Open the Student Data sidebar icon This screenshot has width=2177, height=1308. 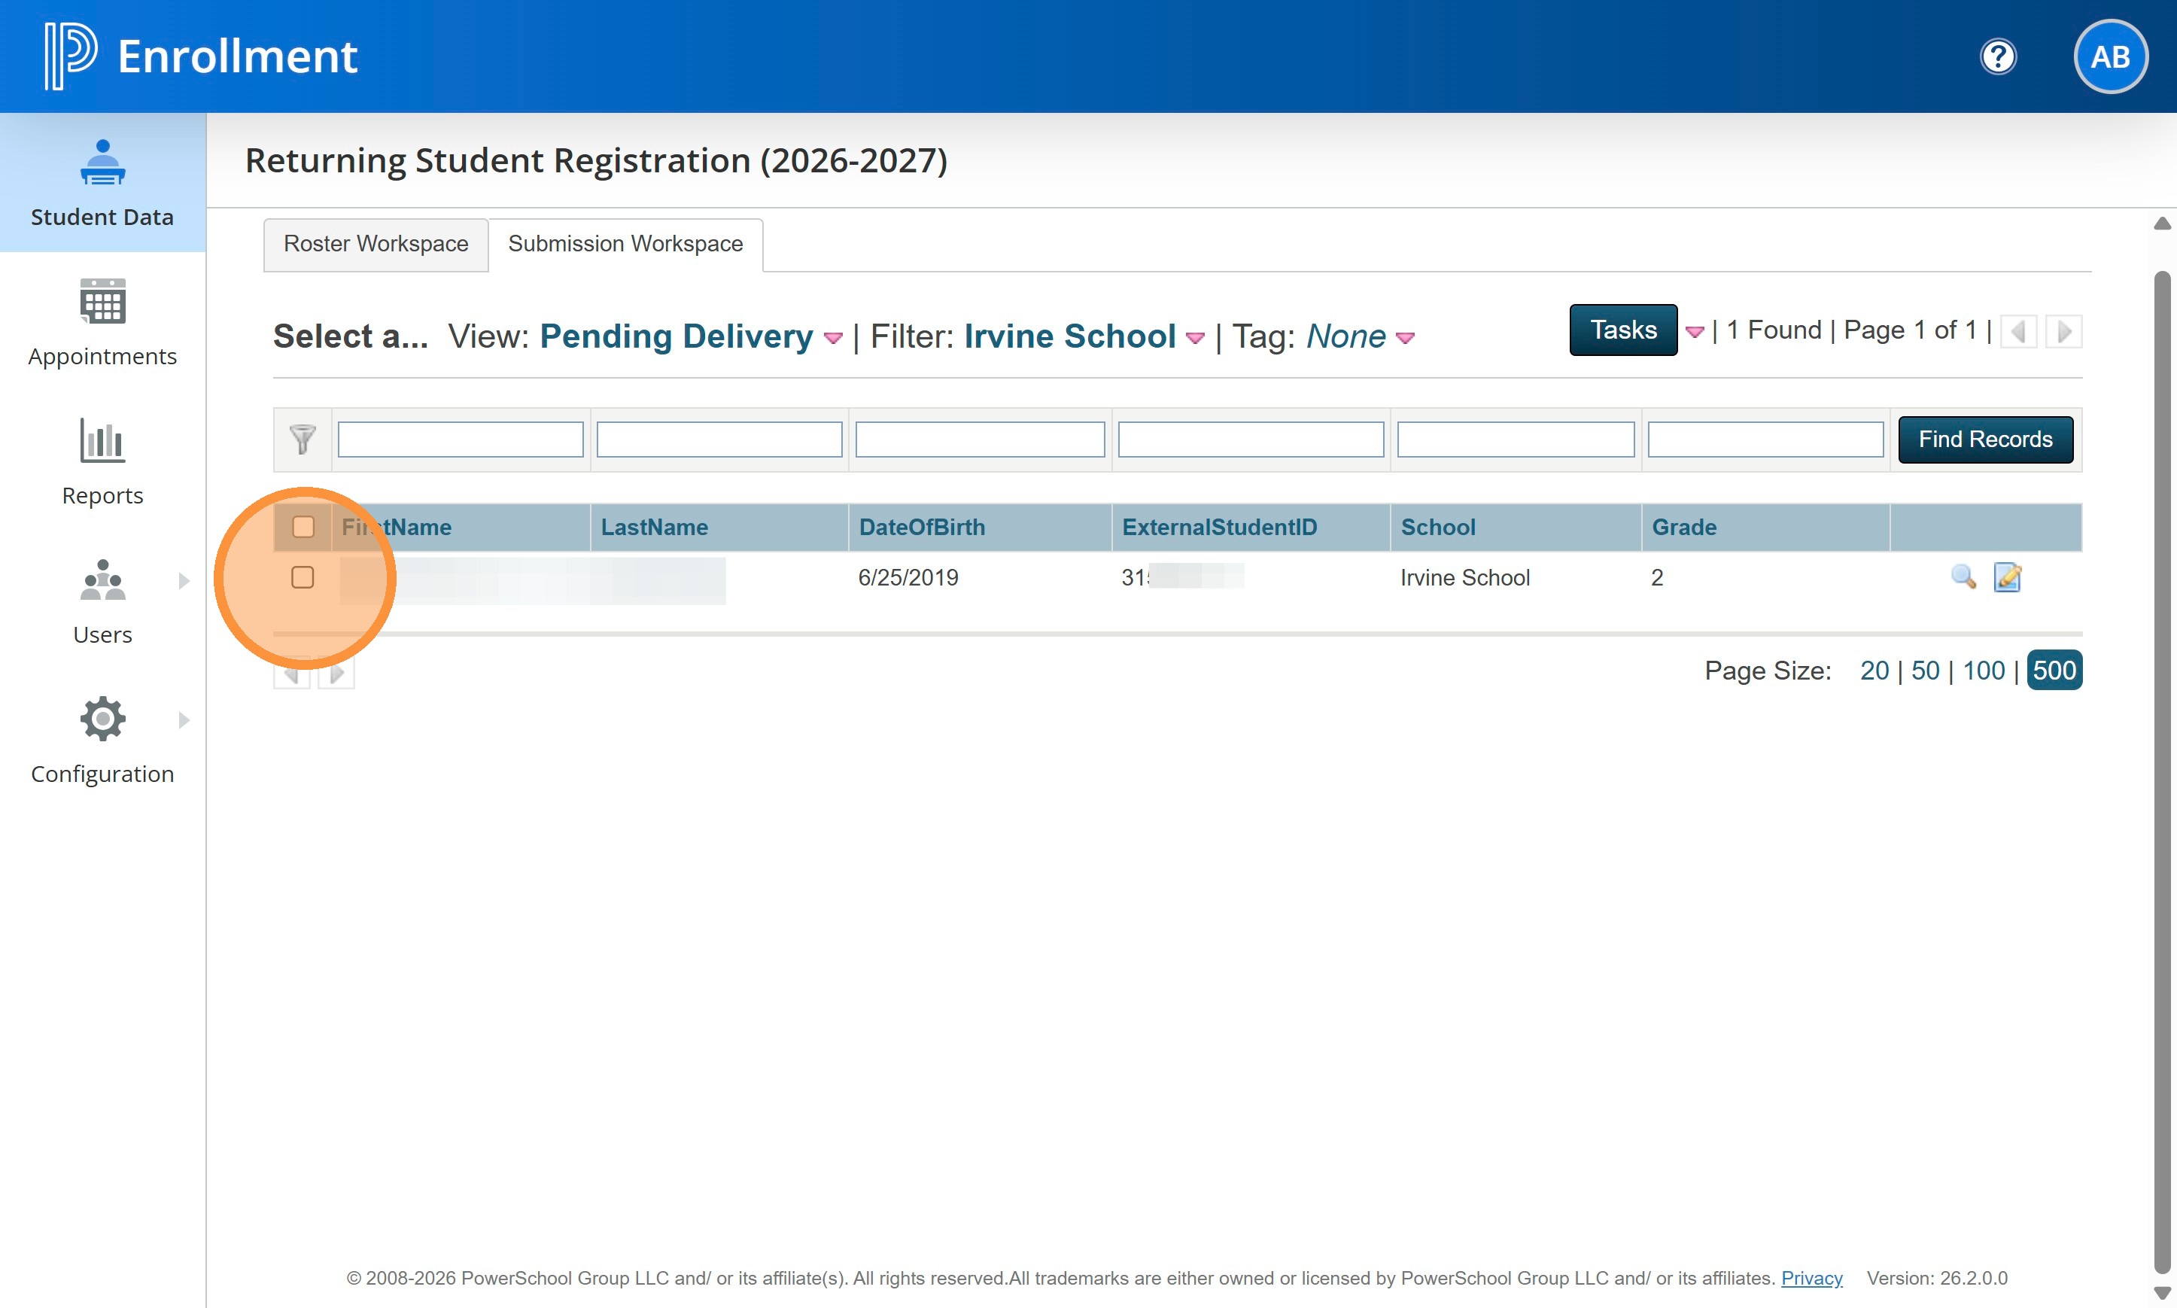tap(102, 163)
